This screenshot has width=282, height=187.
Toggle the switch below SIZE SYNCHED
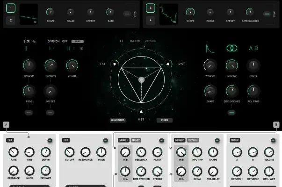click(x=231, y=112)
